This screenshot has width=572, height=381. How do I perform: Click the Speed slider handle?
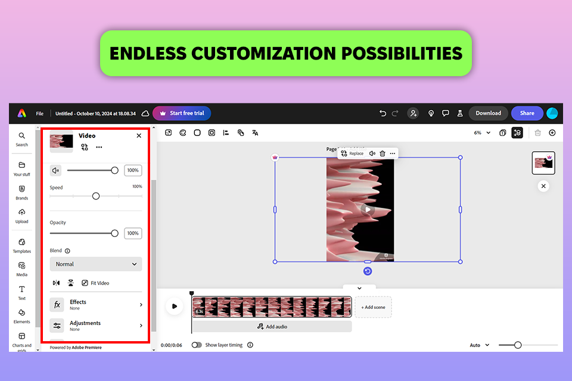(96, 196)
